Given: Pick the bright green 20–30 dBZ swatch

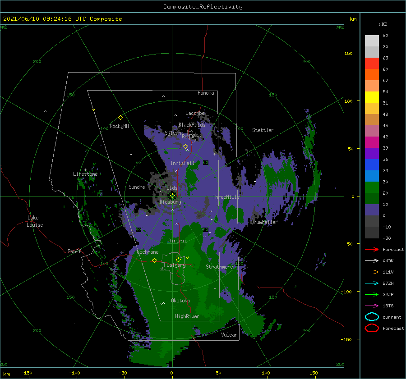Looking at the screenshot, I should tap(372, 187).
